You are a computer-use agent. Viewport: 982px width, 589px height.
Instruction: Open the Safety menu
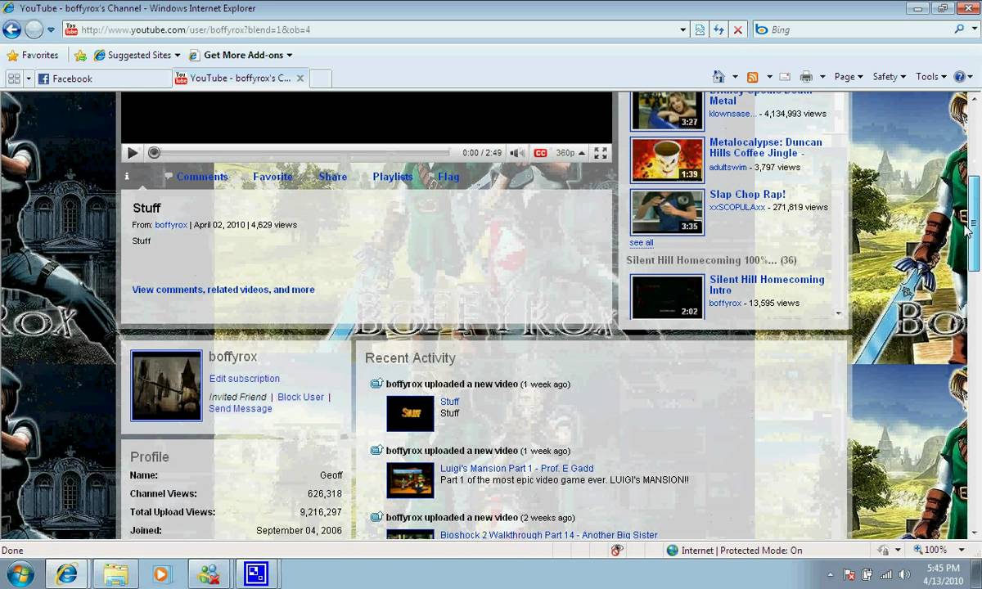click(889, 77)
